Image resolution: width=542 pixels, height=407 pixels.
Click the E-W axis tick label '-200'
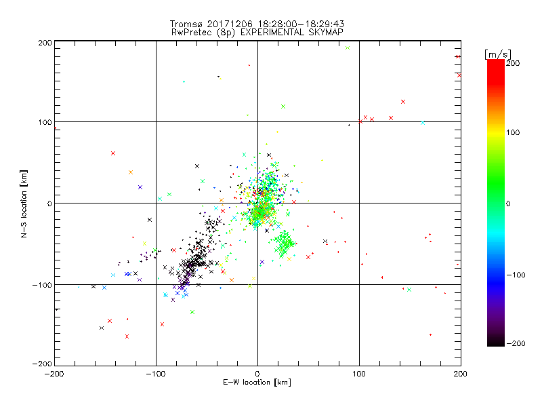pos(54,374)
